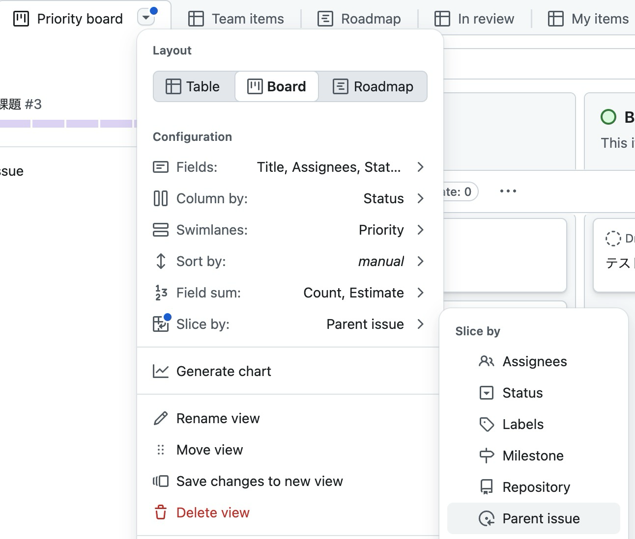Click the Move view grabber dots icon
Viewport: 635px width, 539px height.
(161, 450)
